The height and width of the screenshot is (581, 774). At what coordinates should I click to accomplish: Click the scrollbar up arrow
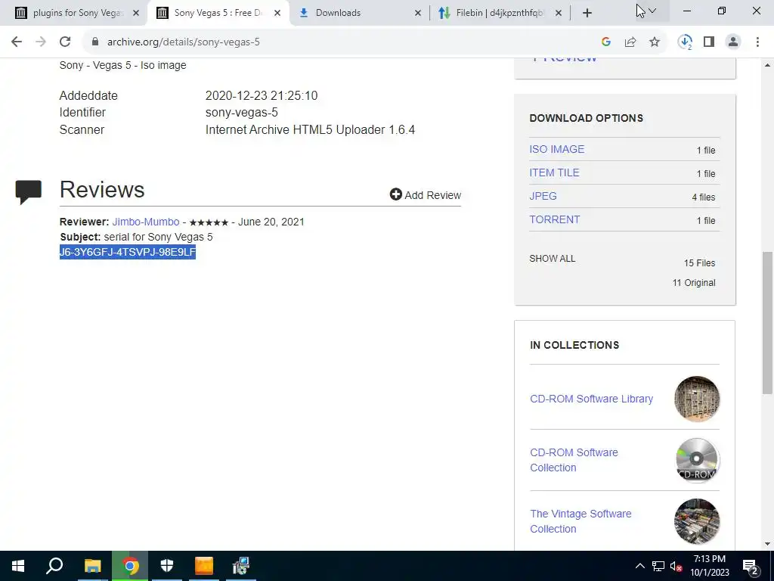[x=768, y=65]
